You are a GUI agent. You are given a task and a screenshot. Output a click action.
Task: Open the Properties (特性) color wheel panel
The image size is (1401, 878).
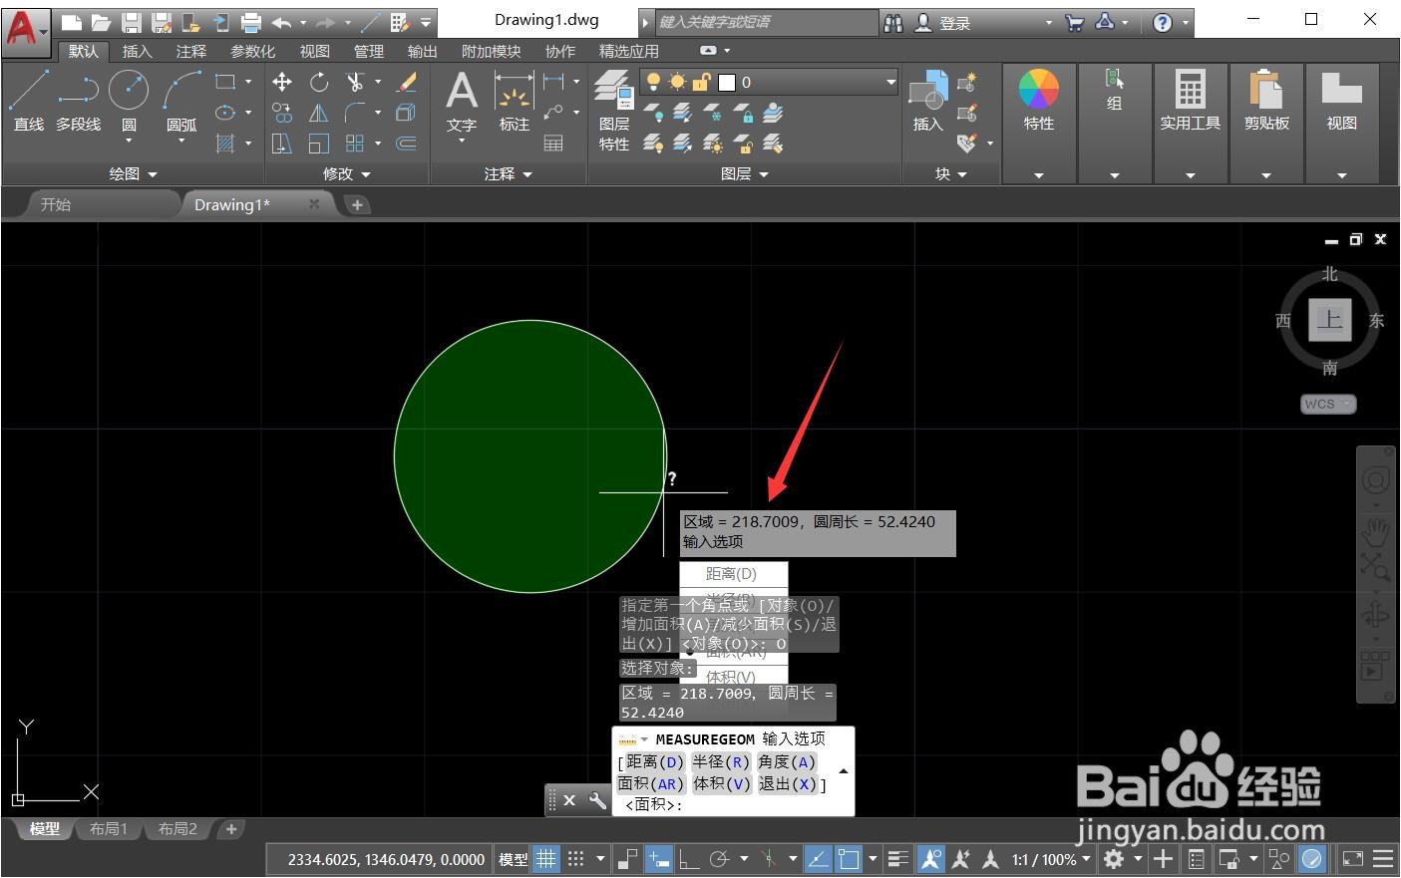coord(1038,102)
